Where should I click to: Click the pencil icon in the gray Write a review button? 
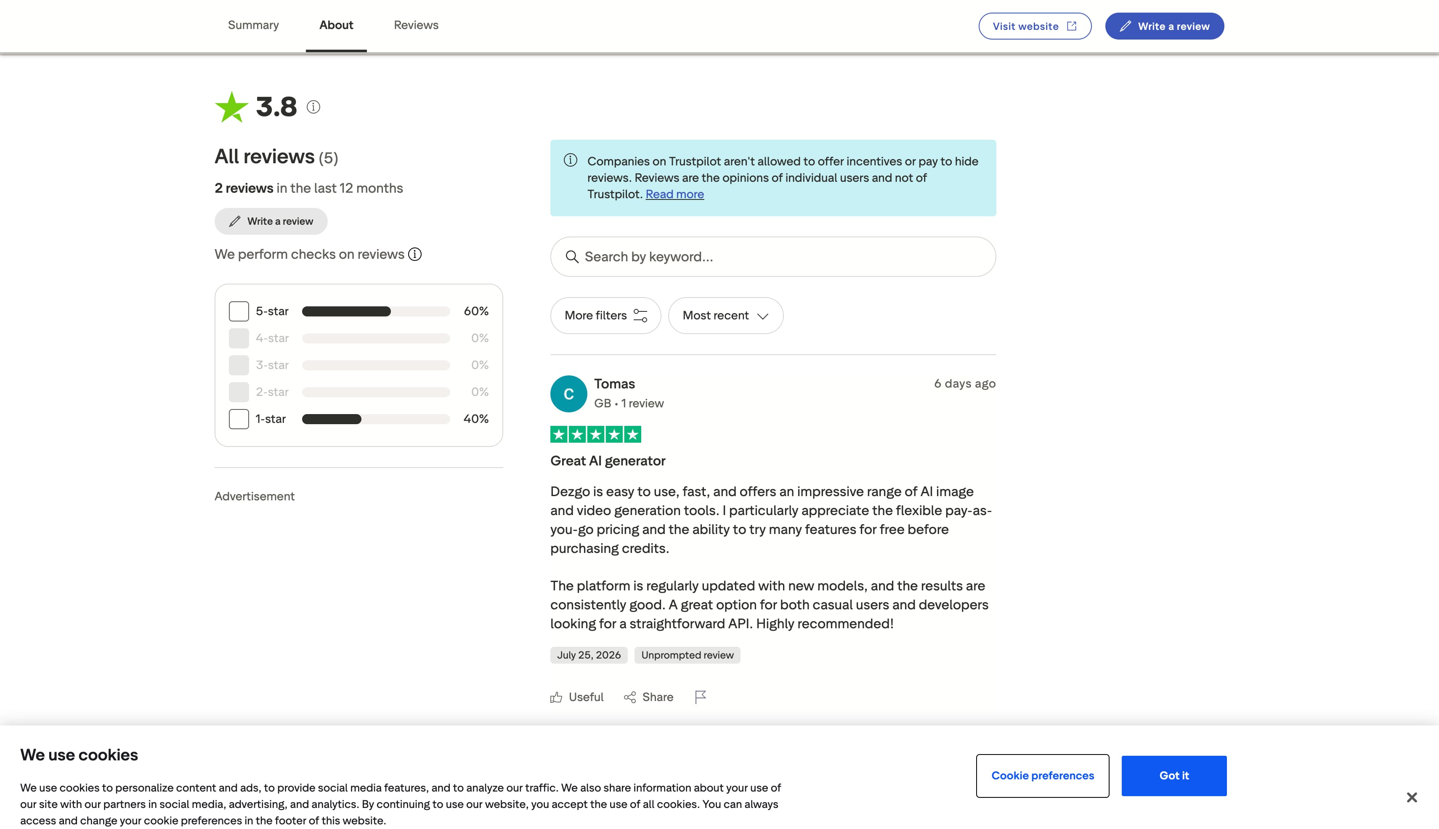[234, 221]
